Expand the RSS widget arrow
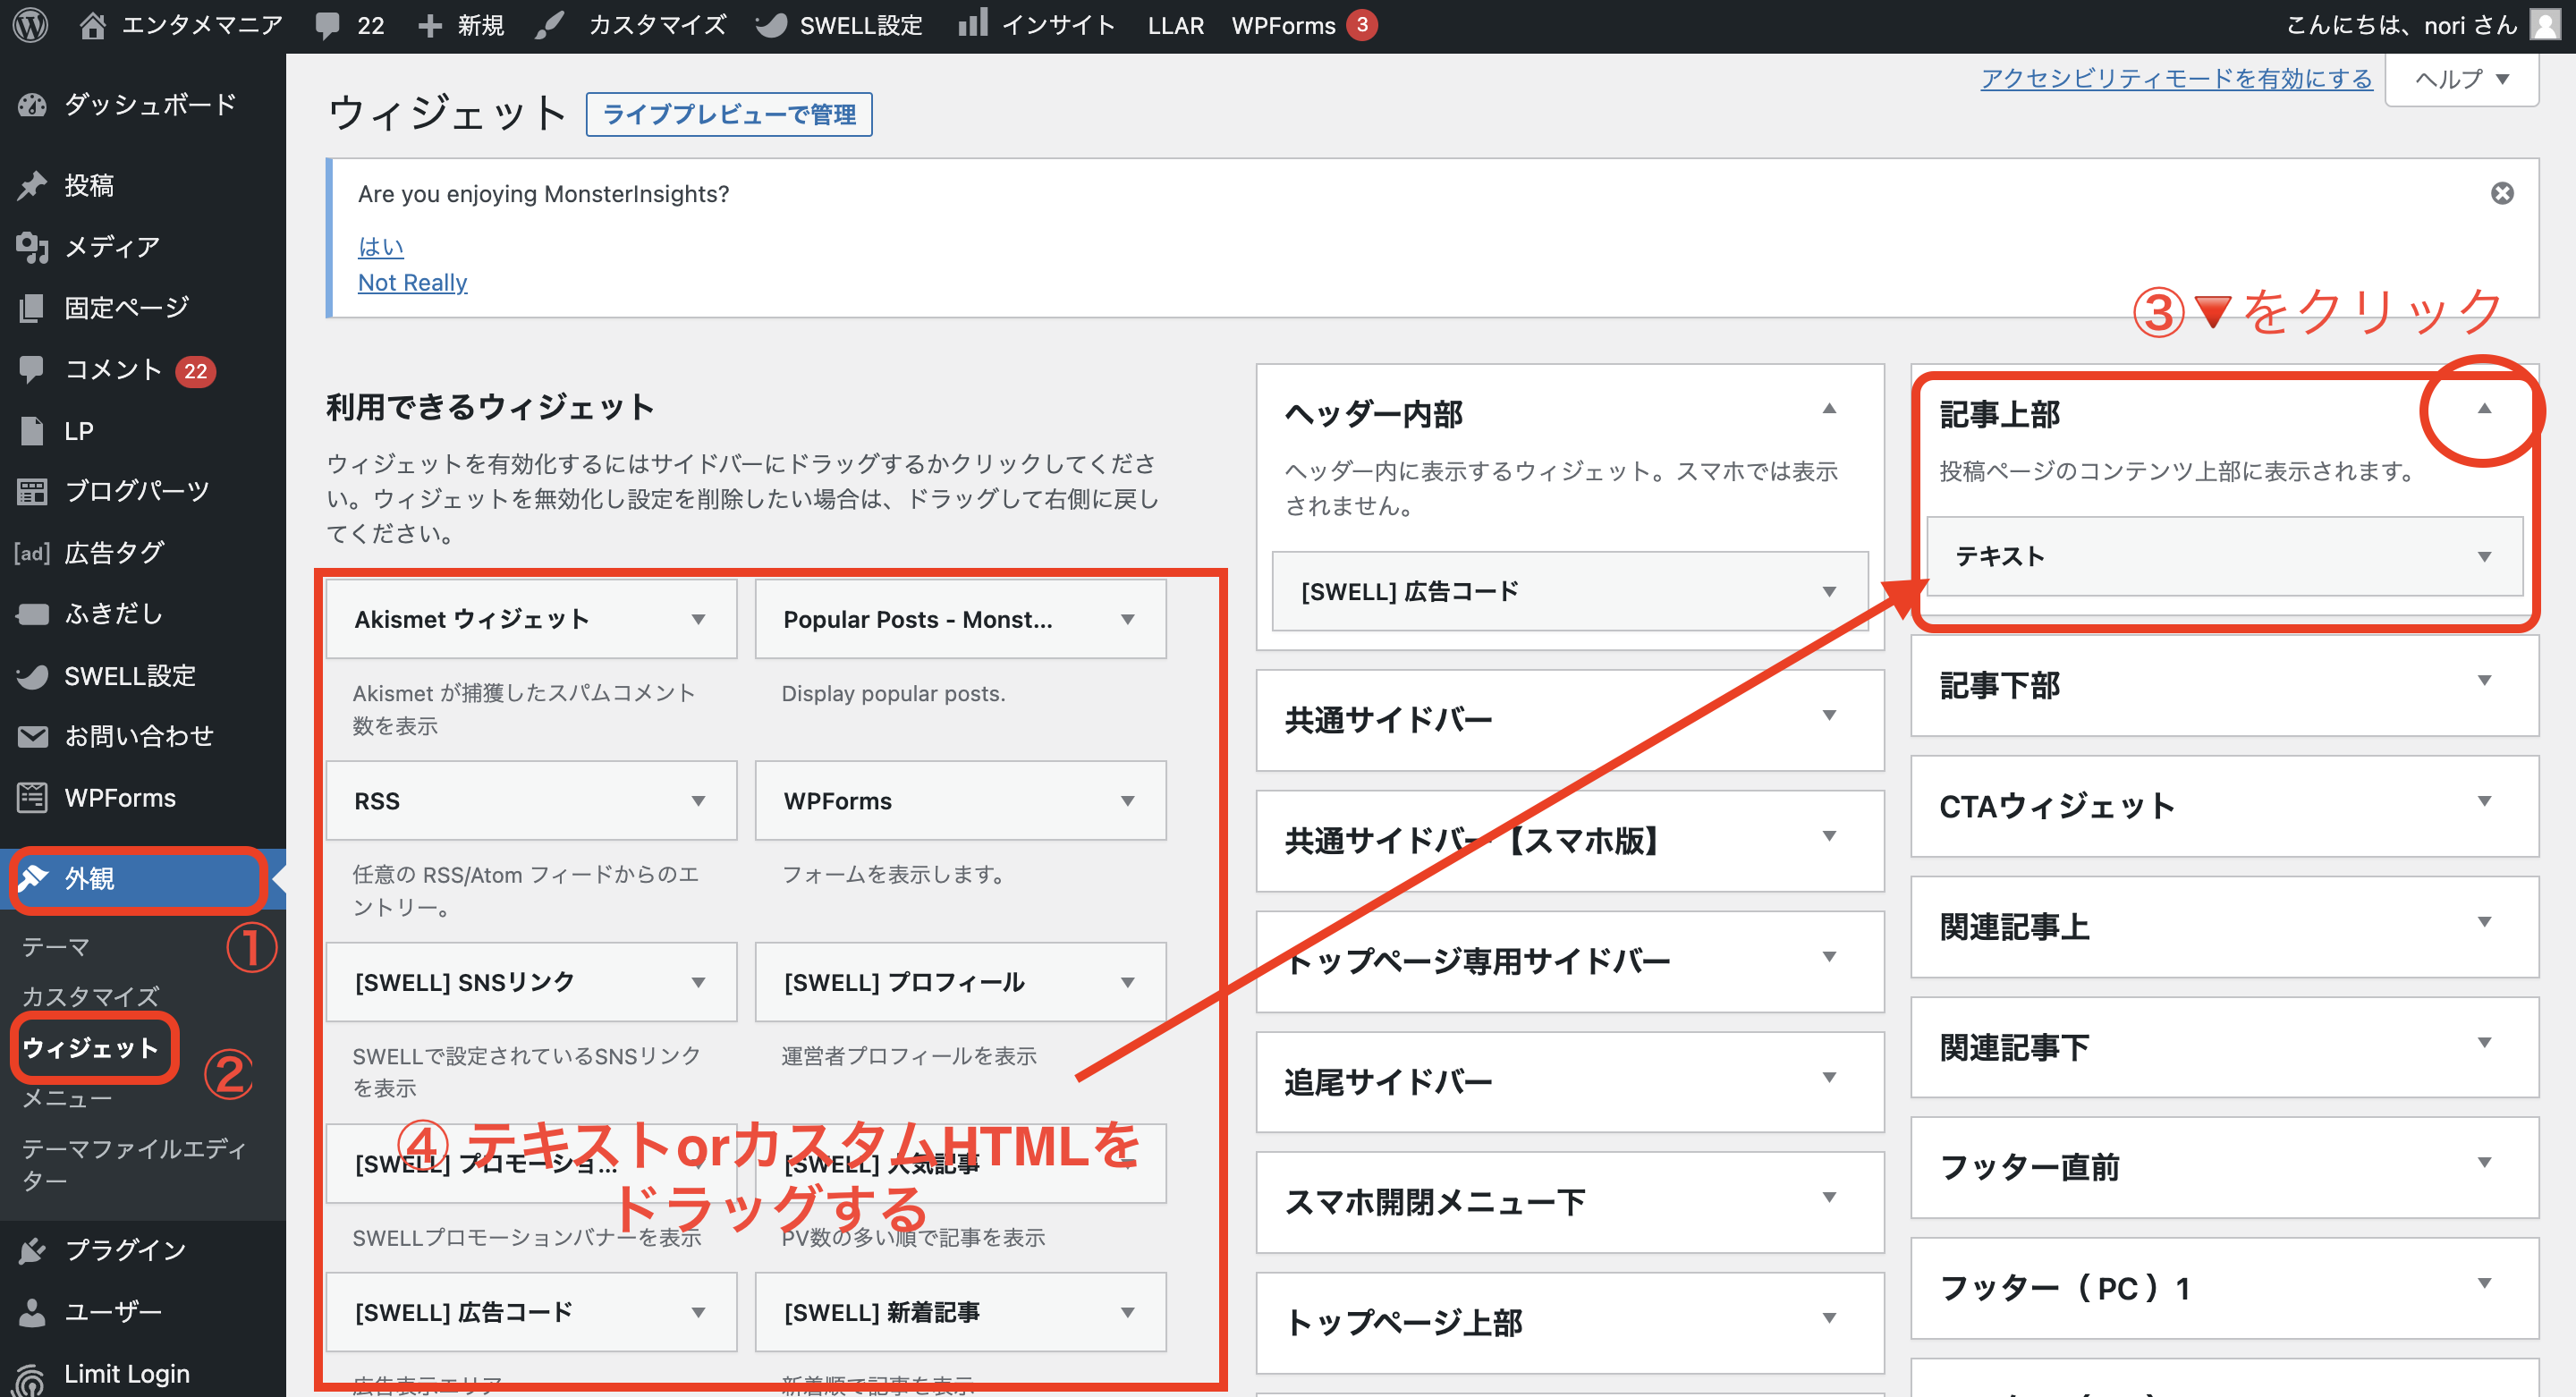This screenshot has width=2576, height=1397. pyautogui.click(x=698, y=801)
